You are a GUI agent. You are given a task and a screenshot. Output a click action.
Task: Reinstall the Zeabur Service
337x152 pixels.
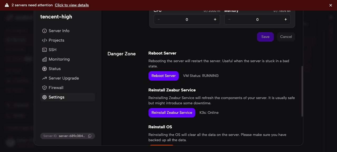(x=172, y=112)
